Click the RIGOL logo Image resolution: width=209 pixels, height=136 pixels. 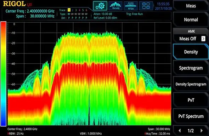(x=14, y=4)
